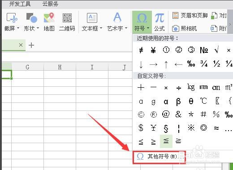The width and height of the screenshot is (233, 170).
Task: Select column H header
Action: 60,67
